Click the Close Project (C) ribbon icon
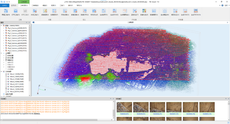The width and height of the screenshot is (230, 124). point(34,11)
